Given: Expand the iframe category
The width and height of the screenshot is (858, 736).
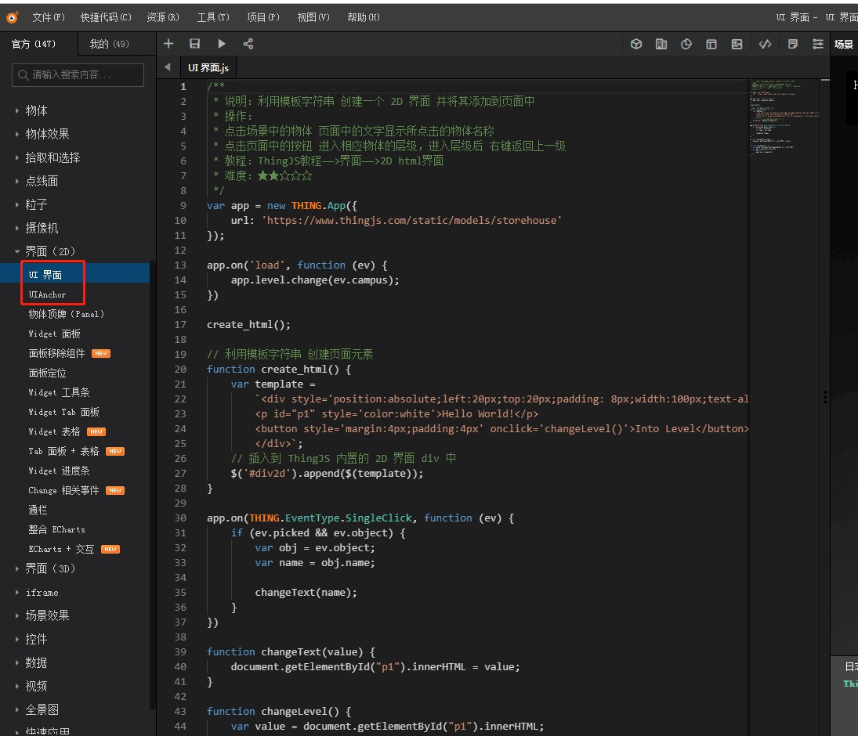Looking at the screenshot, I should tap(42, 592).
